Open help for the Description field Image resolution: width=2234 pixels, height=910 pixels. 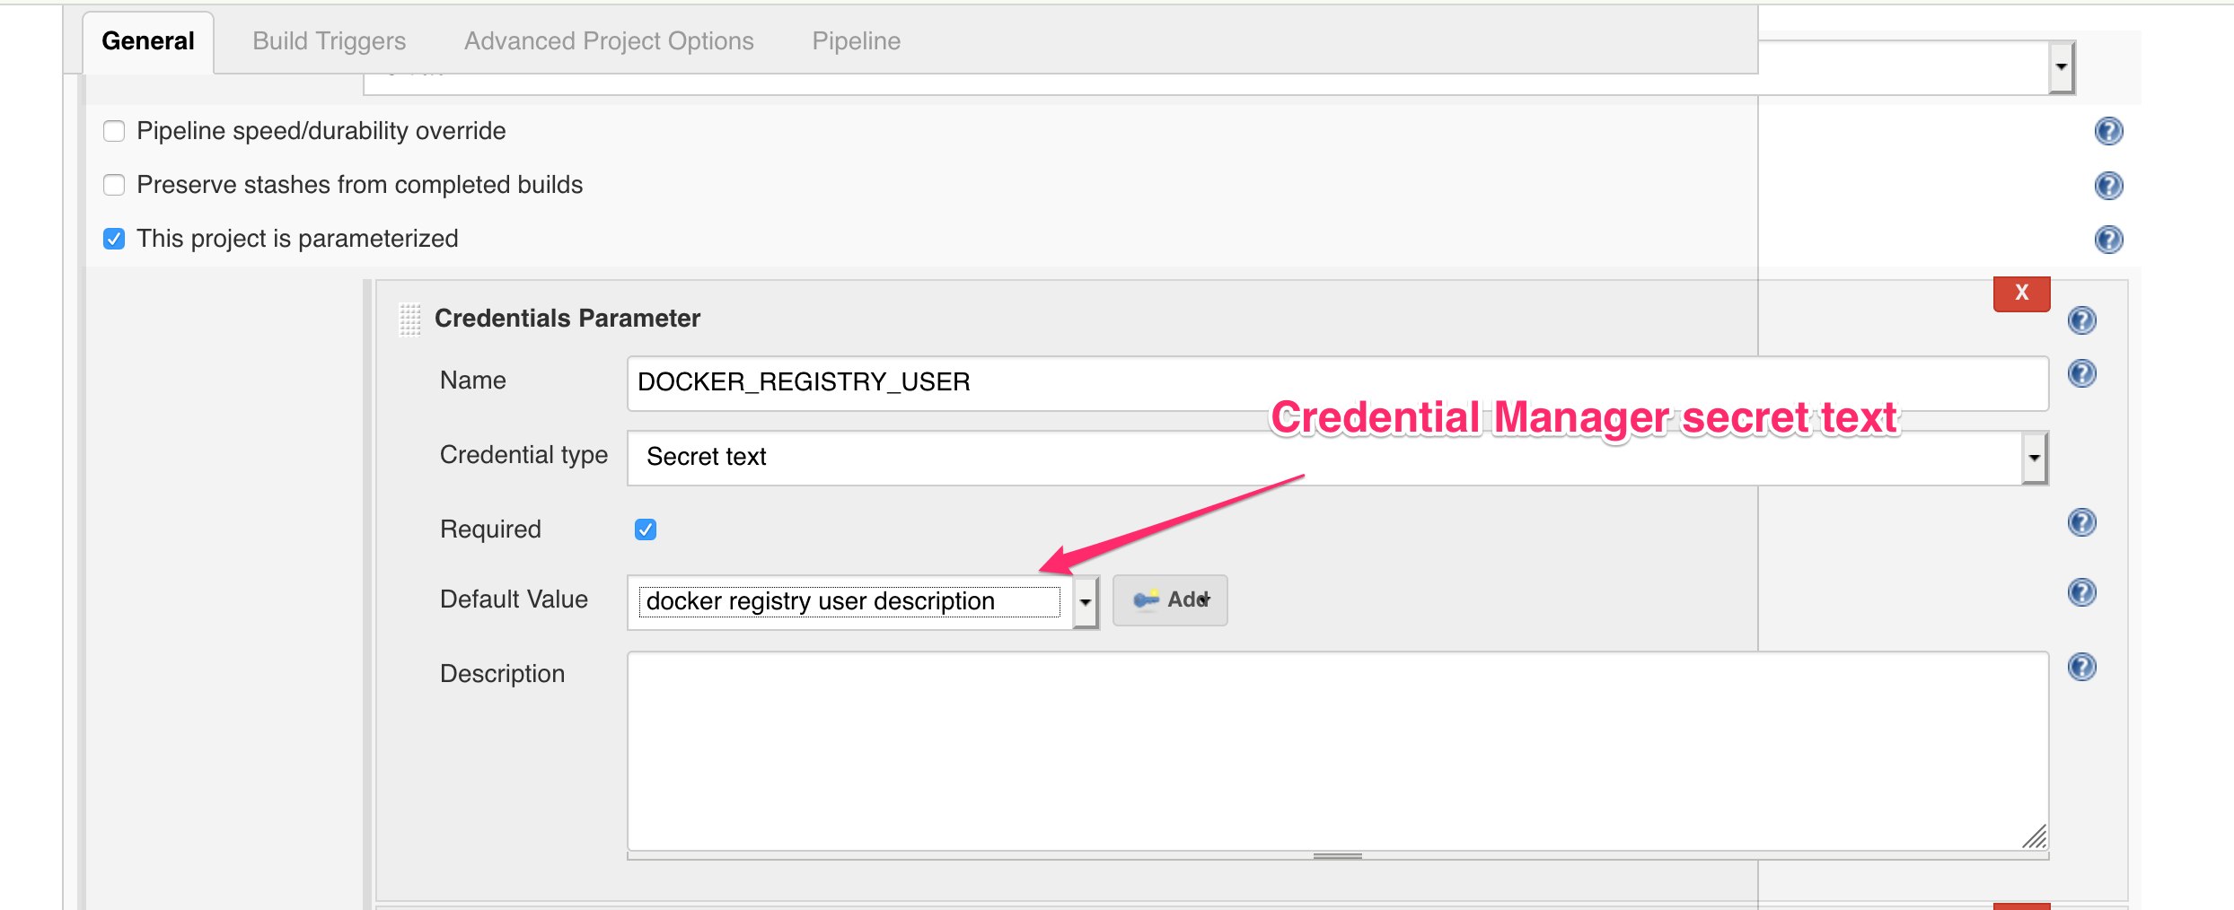pos(2082,667)
